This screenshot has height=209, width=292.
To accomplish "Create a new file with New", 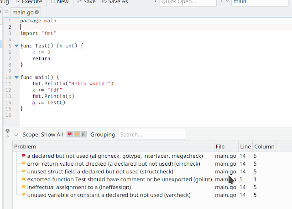I will (60, 2).
